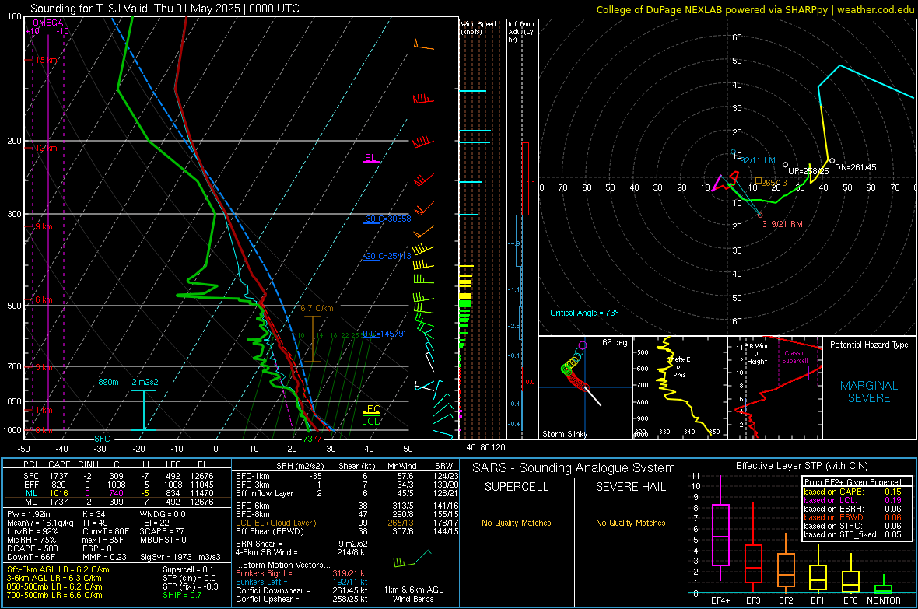Click the ConvT = 80F value
The height and width of the screenshot is (609, 918).
(105, 532)
